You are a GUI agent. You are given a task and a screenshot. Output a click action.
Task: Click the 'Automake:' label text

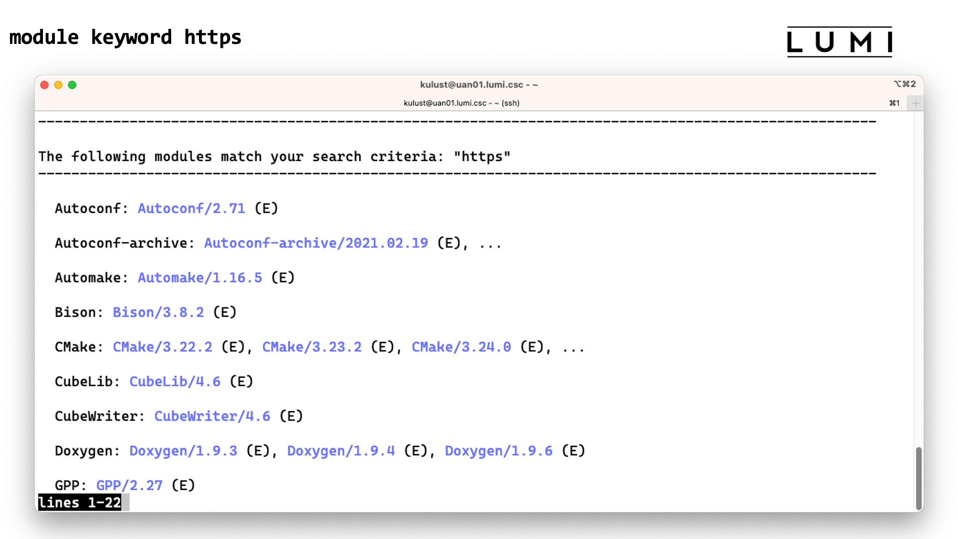coord(92,278)
